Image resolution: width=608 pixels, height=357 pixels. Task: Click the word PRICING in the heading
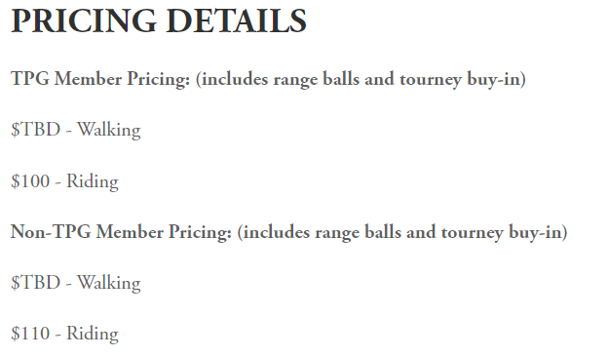click(84, 20)
